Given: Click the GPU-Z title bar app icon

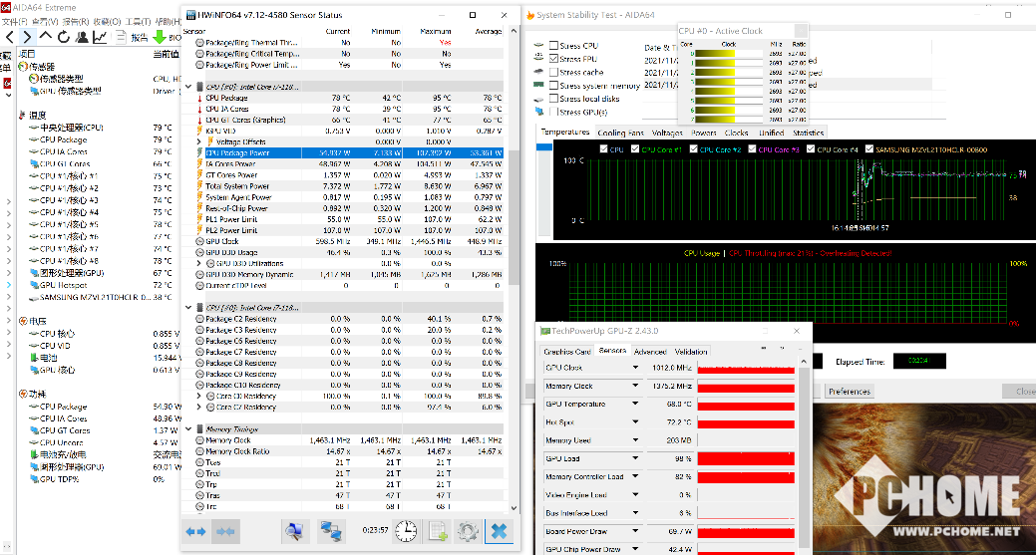Looking at the screenshot, I should click(x=545, y=331).
